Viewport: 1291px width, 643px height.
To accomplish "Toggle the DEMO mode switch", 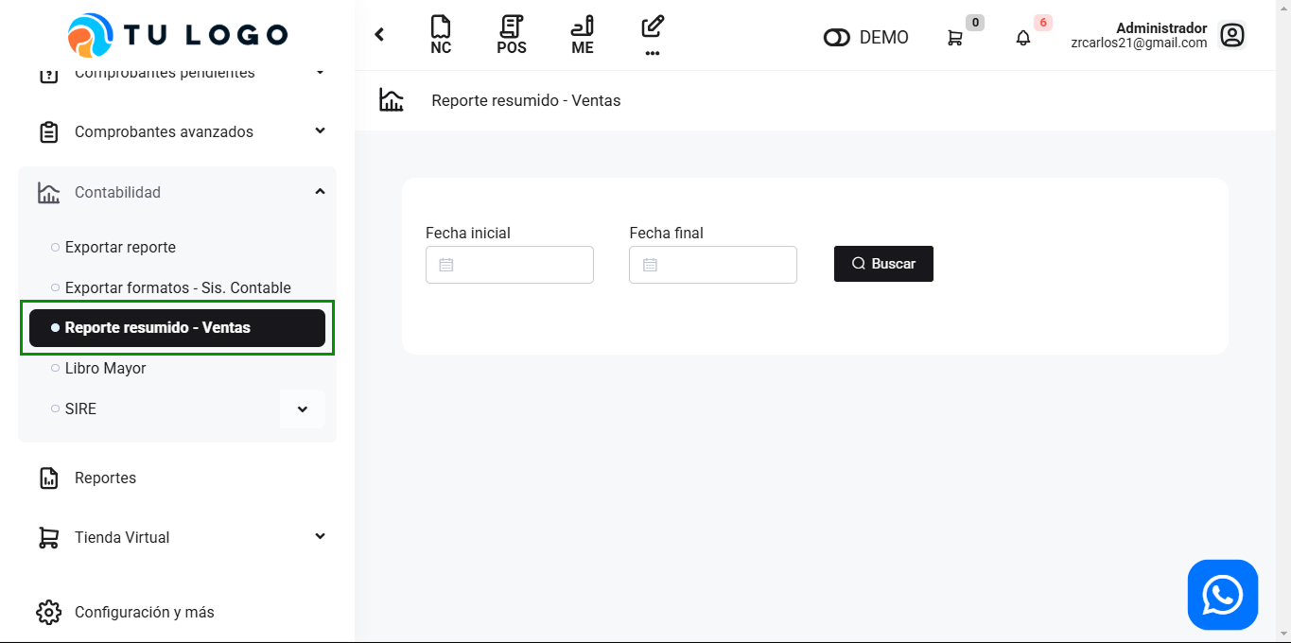I will 837,38.
